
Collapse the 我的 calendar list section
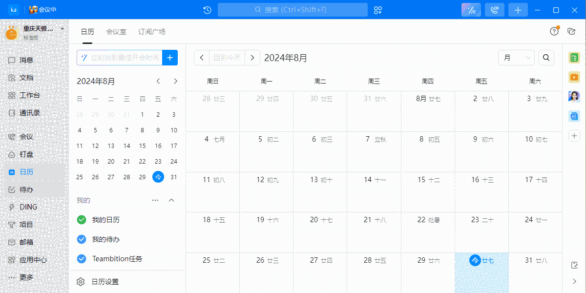click(x=171, y=200)
